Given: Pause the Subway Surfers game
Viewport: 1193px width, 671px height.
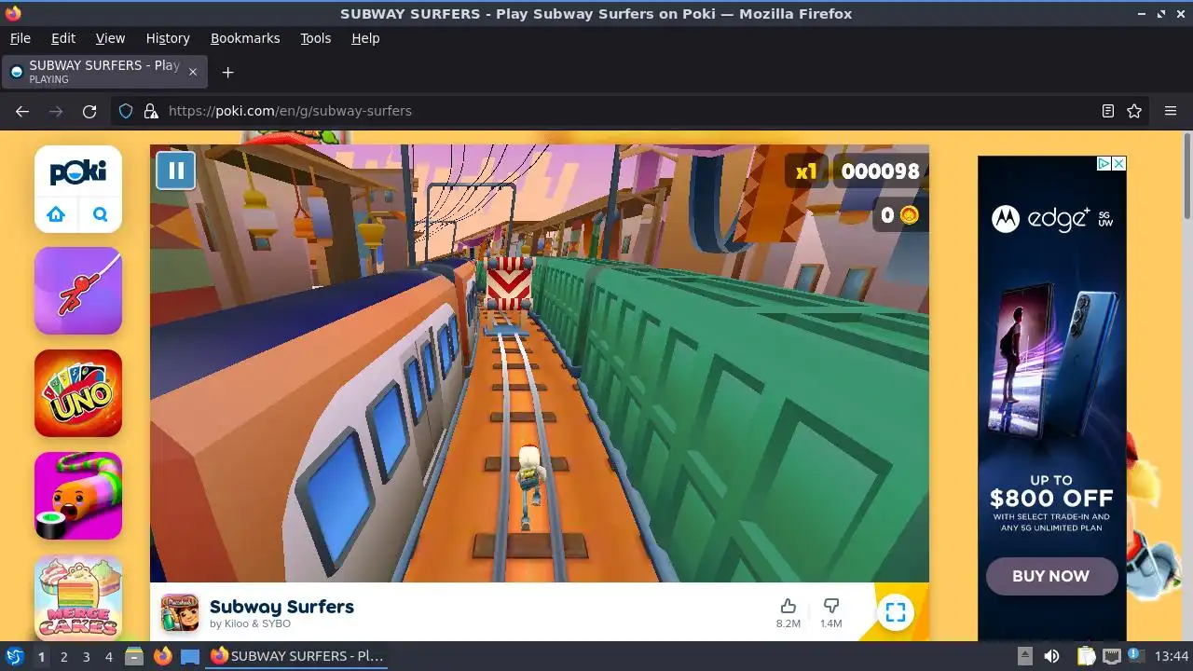Looking at the screenshot, I should 175,171.
